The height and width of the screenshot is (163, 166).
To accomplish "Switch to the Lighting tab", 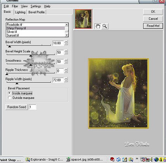I will (x=20, y=12).
